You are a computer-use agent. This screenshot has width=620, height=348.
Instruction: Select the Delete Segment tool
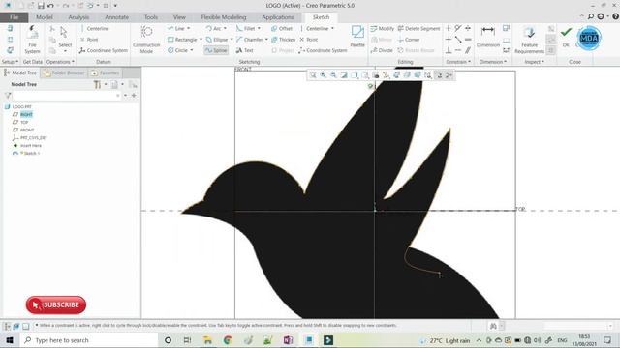coord(418,28)
